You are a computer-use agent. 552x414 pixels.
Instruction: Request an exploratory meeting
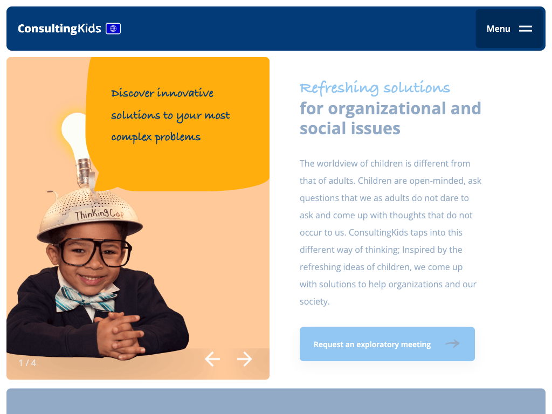pos(372,344)
